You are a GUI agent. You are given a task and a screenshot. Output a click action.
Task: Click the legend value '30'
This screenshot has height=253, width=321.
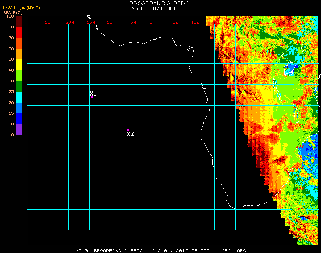(x=11, y=81)
